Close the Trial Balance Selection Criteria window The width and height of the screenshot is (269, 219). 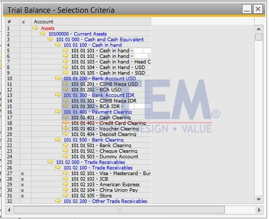tap(258, 9)
